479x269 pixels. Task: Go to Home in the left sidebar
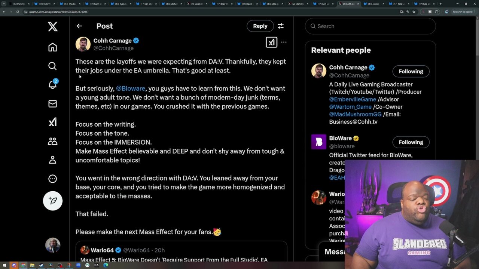(52, 47)
